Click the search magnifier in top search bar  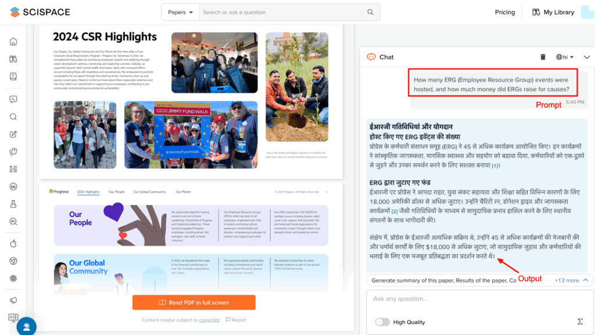(x=371, y=12)
